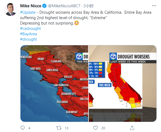This screenshot has height=132, width=161.
Task: Click the tweet timestamp link
Action: pyautogui.click(x=88, y=6)
